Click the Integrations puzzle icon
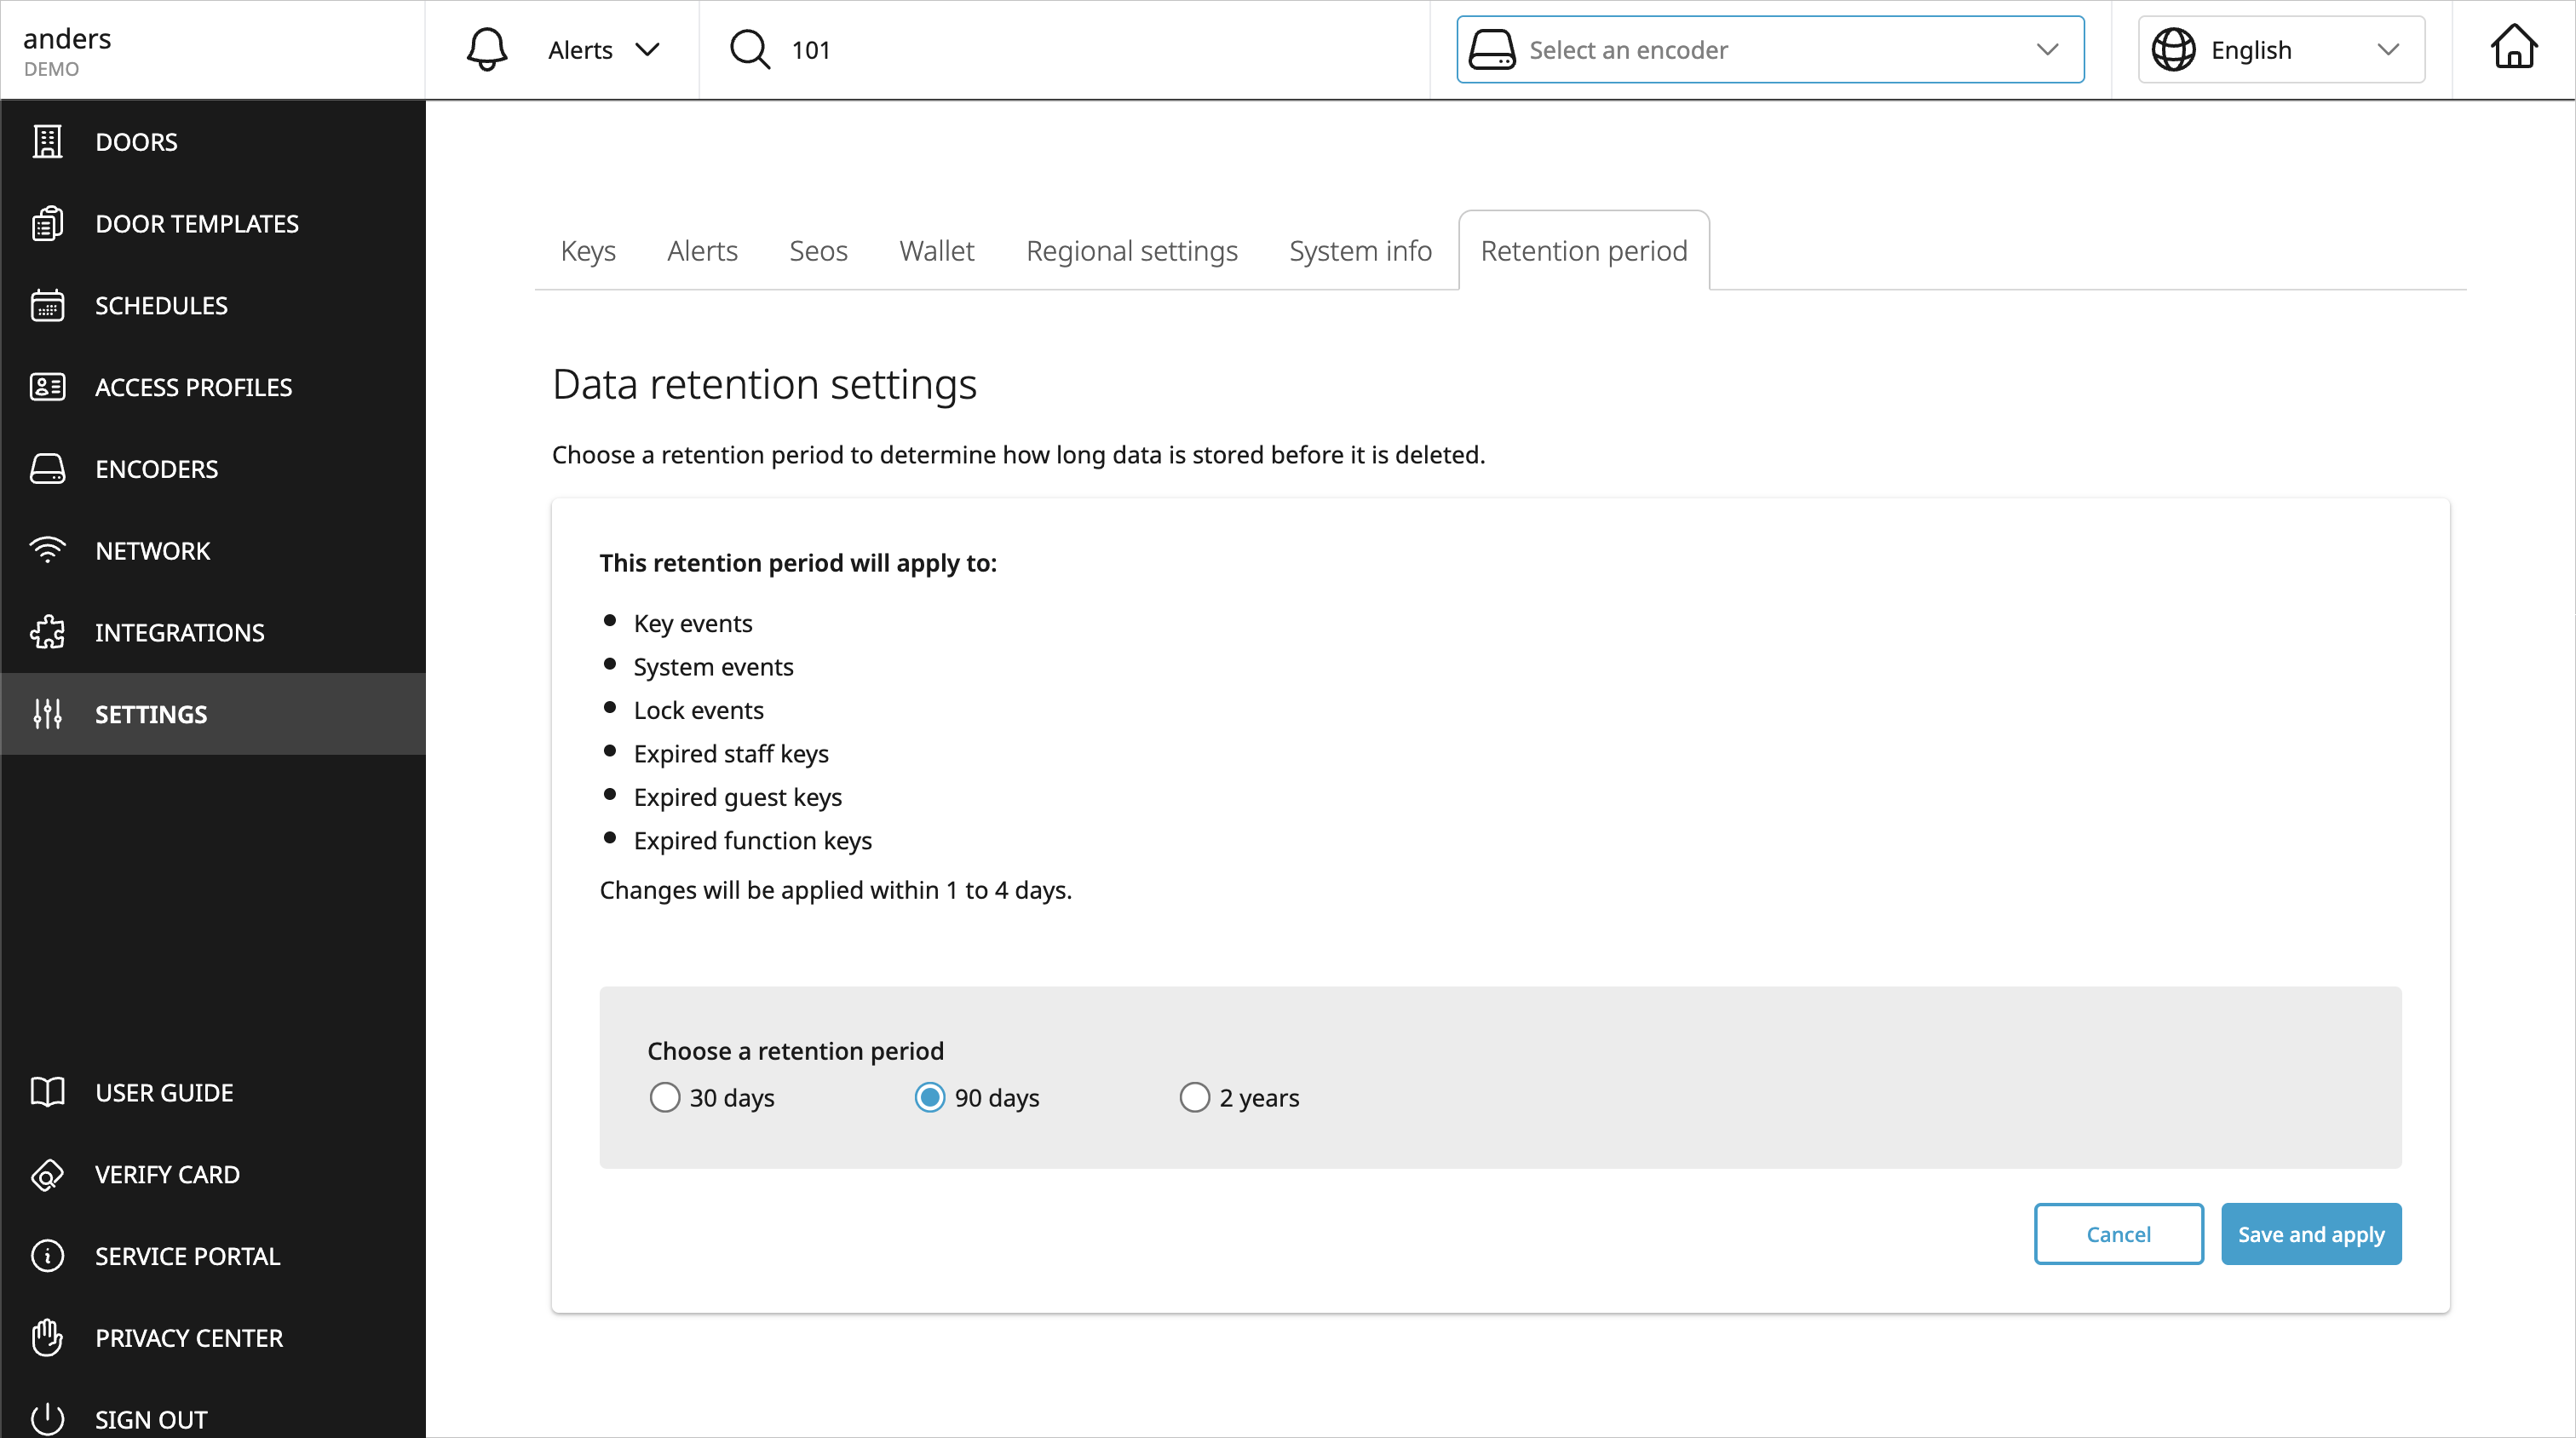 [47, 632]
